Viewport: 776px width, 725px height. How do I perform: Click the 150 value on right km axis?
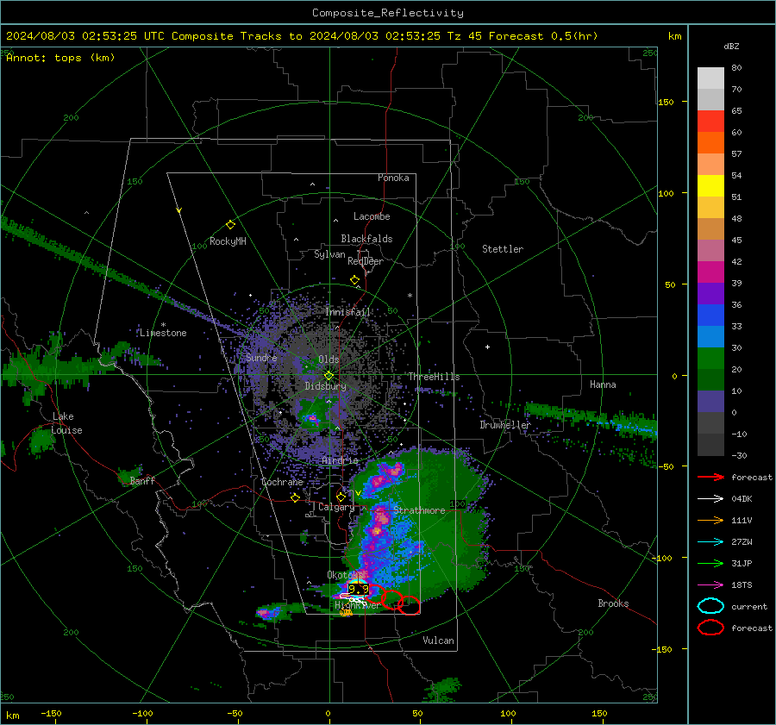(666, 102)
